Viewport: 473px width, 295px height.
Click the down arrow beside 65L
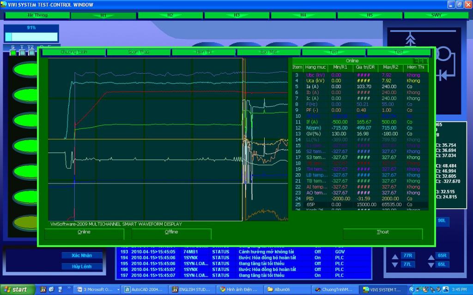[x=431, y=265]
